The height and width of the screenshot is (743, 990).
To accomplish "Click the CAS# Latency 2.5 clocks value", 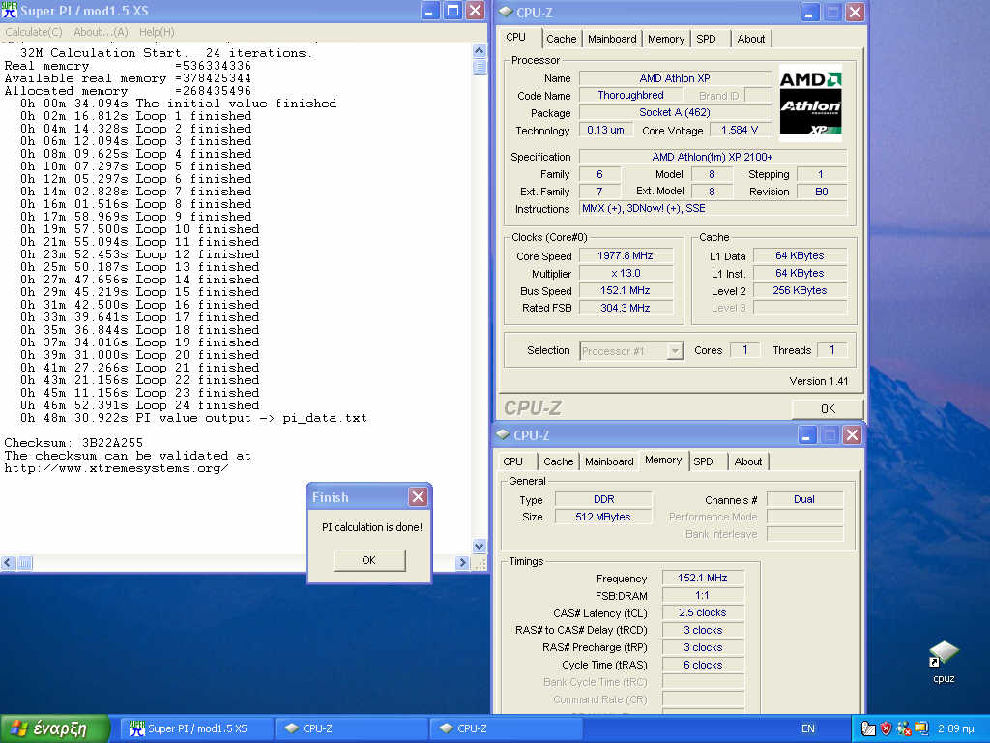I will (x=703, y=612).
